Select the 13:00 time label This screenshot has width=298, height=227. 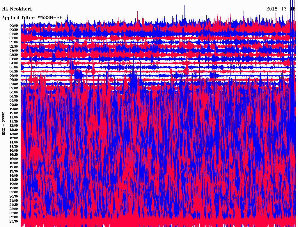click(14, 134)
